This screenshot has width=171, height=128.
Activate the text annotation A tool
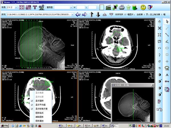pos(167,75)
